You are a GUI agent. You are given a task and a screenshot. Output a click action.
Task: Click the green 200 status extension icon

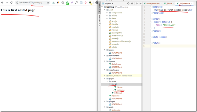(67, 3)
